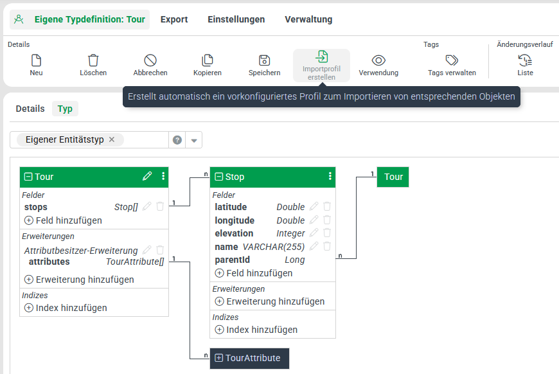Click the Löschen trash icon
Viewport: 559px width, 374px height.
coord(93,60)
